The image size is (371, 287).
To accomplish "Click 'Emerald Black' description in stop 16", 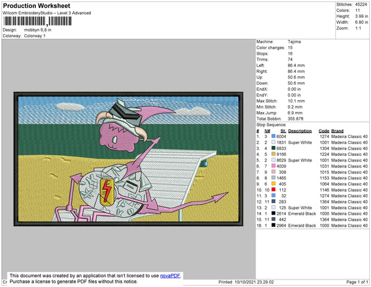I will click(302, 226).
